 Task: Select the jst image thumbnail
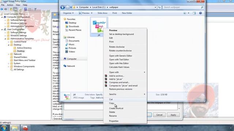tap(99, 27)
